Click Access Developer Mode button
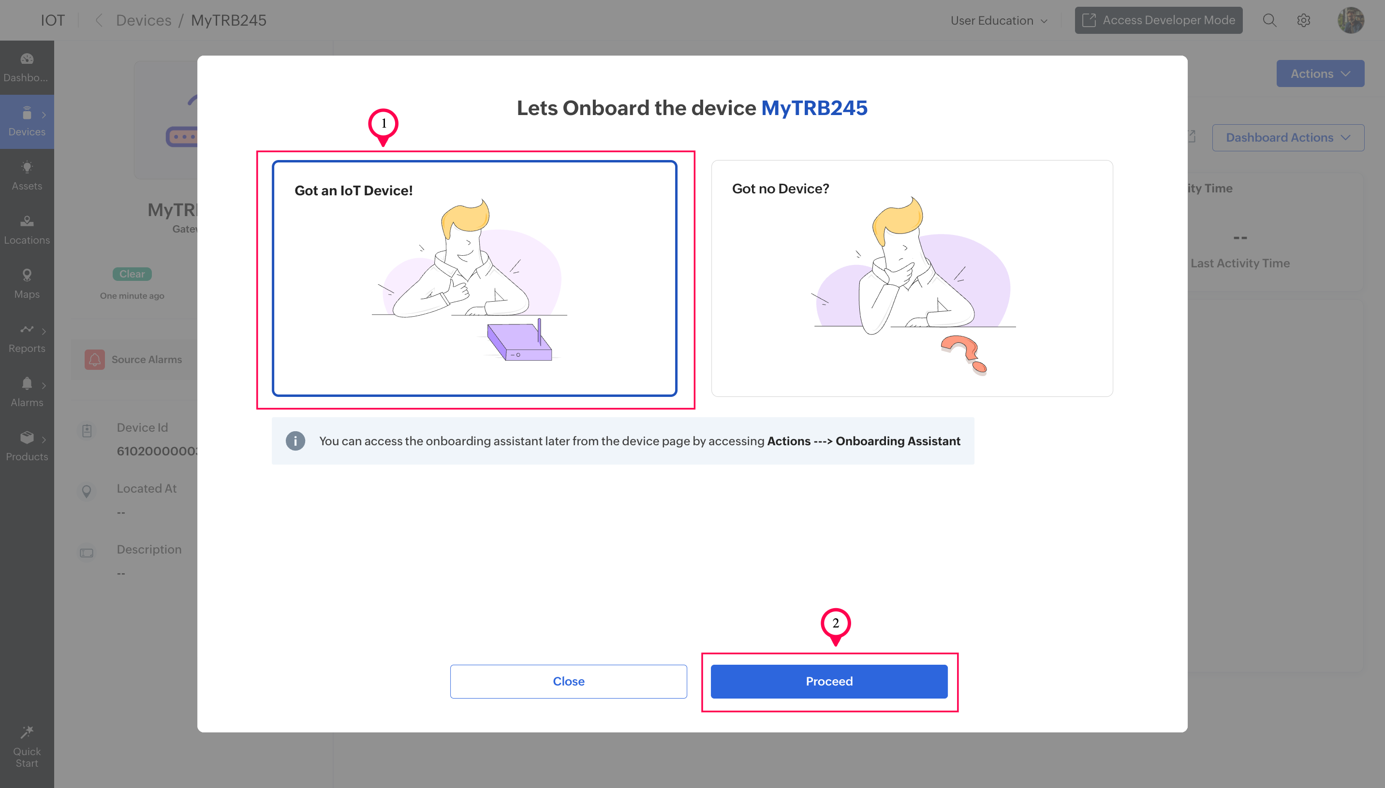The height and width of the screenshot is (788, 1385). (1158, 21)
